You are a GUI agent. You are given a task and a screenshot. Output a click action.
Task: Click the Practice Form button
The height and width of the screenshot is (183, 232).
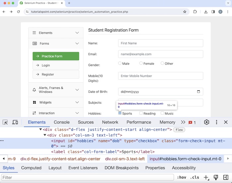tap(56, 56)
